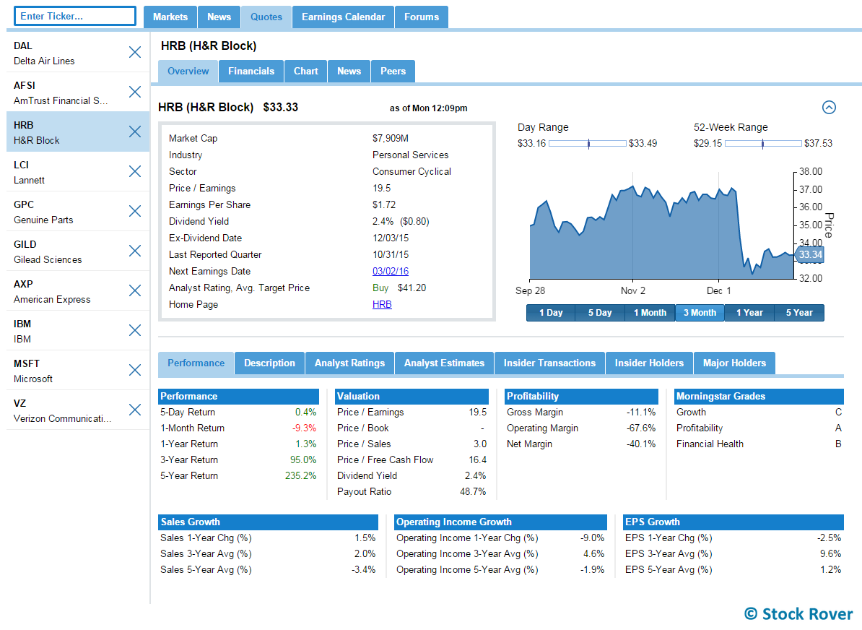The height and width of the screenshot is (630, 862).
Task: Click the Buy analyst rating text
Action: pyautogui.click(x=380, y=288)
